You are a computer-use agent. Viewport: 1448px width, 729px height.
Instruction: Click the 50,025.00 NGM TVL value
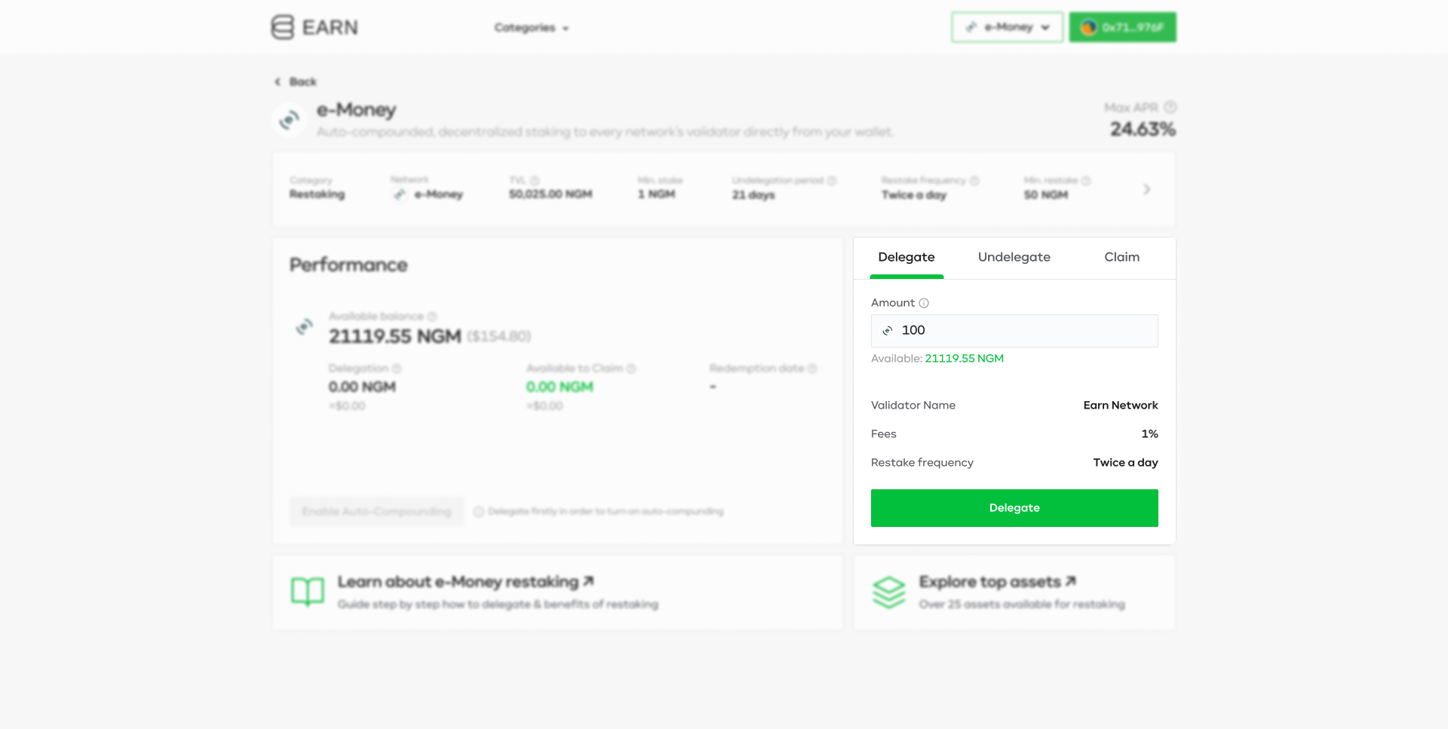(x=551, y=195)
